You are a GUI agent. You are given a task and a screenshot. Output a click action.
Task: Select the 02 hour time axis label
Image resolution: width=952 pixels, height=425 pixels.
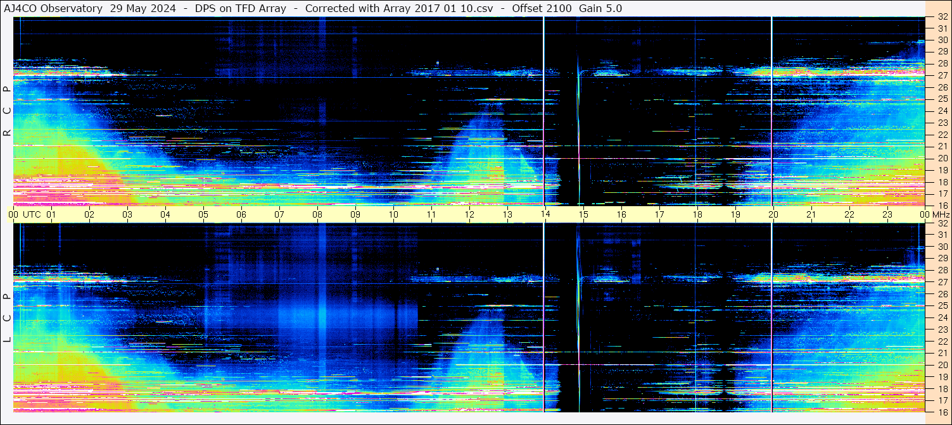(90, 214)
